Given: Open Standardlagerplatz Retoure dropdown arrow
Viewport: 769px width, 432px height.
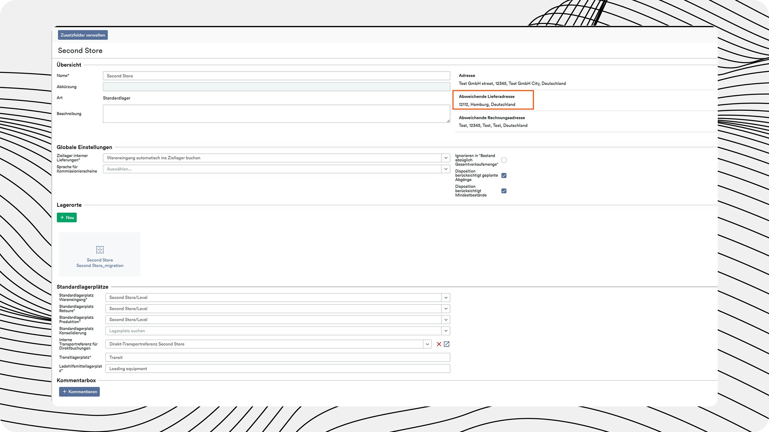Looking at the screenshot, I should (x=446, y=309).
